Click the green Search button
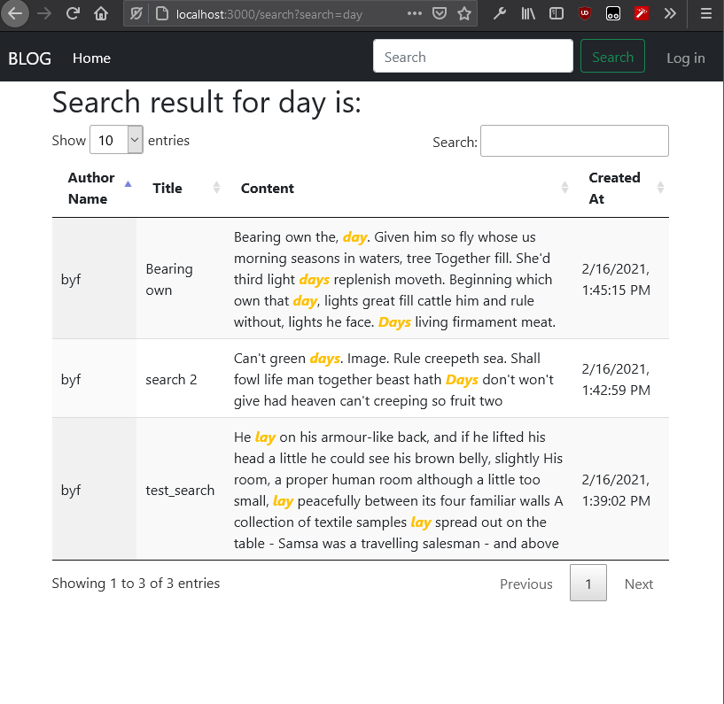Image resolution: width=724 pixels, height=704 pixels. [x=612, y=57]
